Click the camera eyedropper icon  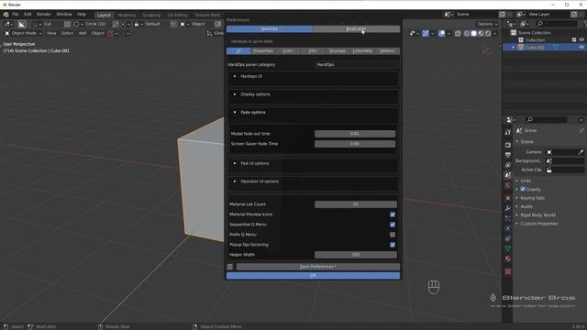pyautogui.click(x=581, y=152)
